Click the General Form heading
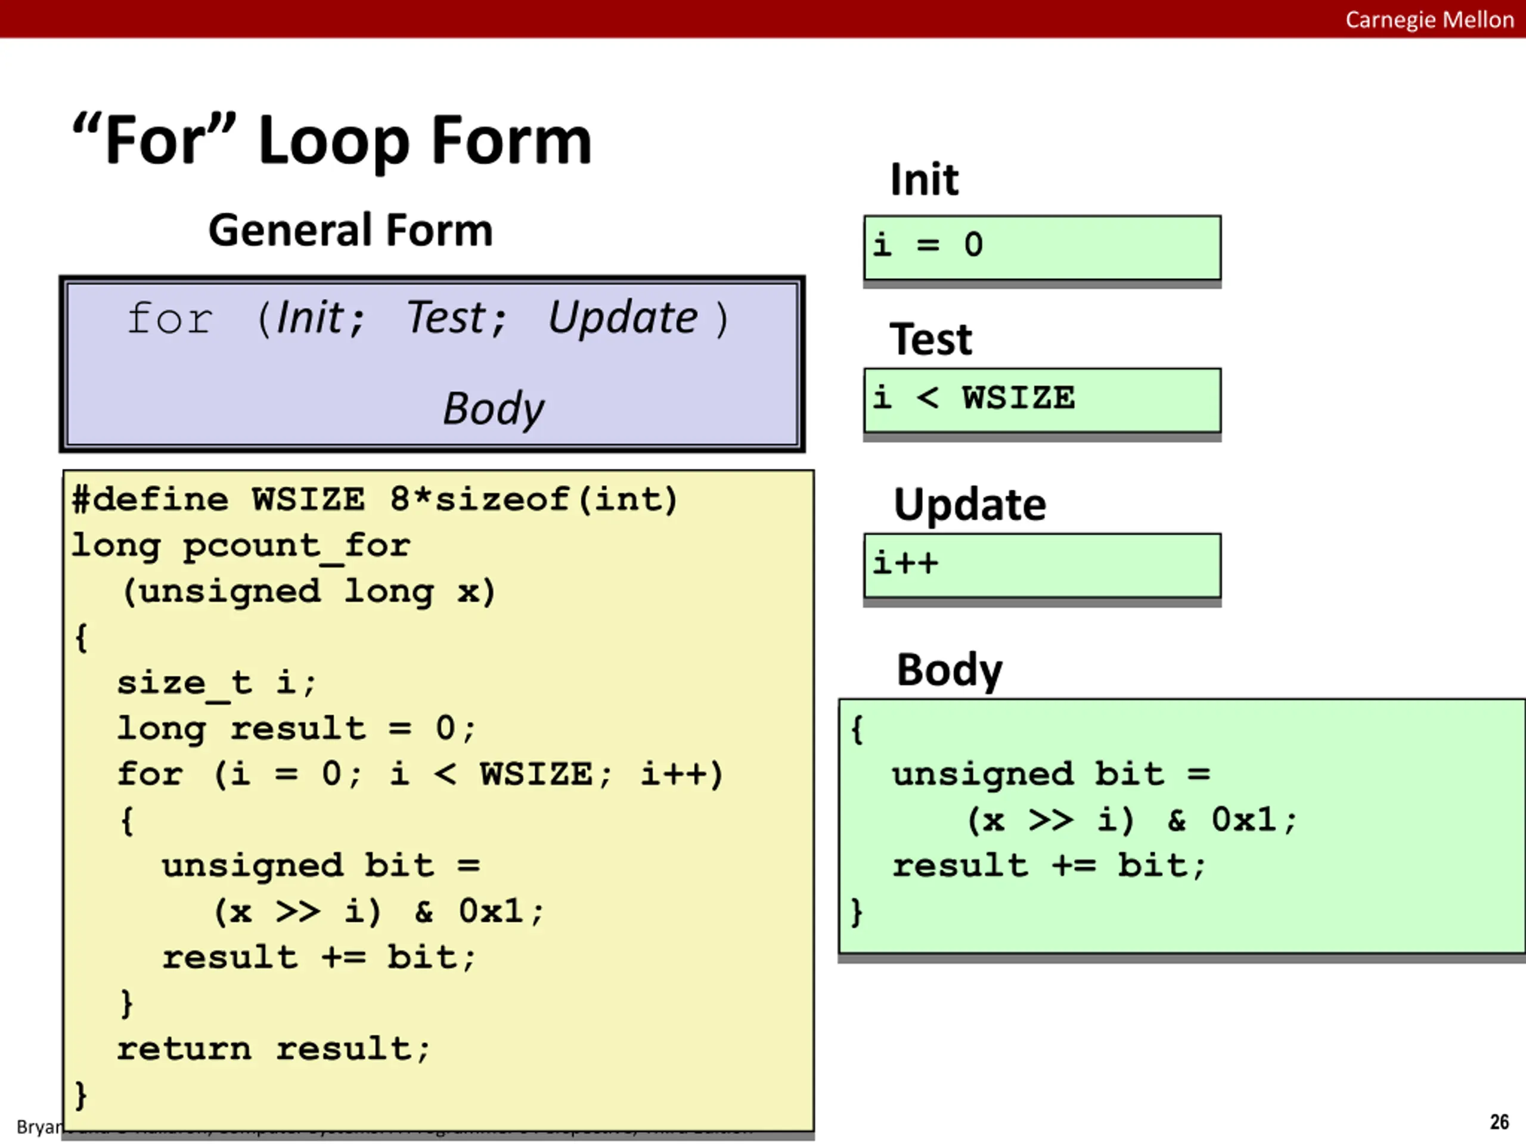 click(351, 231)
